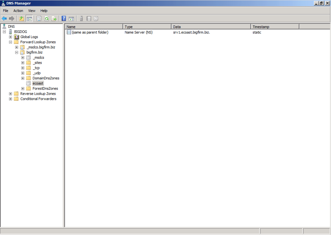331x235 pixels.
Task: Expand Reverse Lookup Zones
Action: click(x=10, y=94)
